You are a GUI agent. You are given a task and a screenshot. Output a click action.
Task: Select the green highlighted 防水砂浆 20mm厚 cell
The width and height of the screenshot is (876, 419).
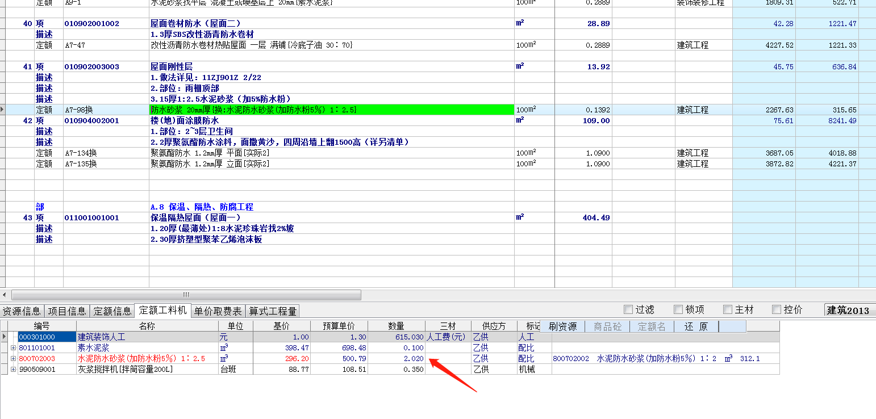point(332,110)
